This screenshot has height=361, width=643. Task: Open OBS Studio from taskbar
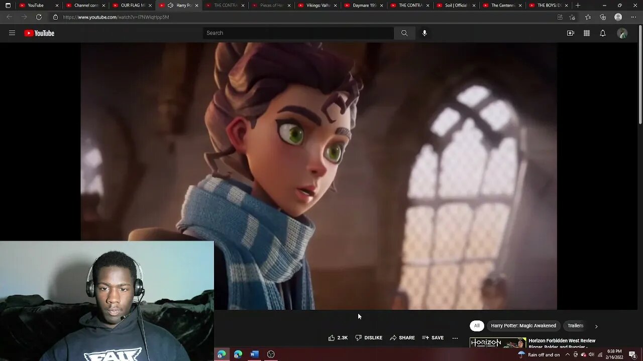click(271, 354)
